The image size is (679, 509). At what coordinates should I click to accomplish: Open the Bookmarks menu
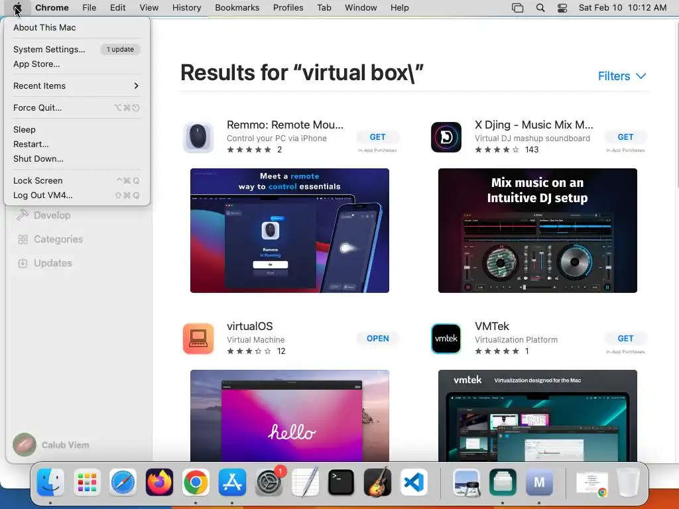(237, 8)
